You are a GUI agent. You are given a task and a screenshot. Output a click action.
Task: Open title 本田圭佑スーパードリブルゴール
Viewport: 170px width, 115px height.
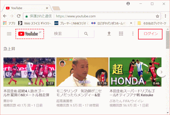click(x=132, y=93)
